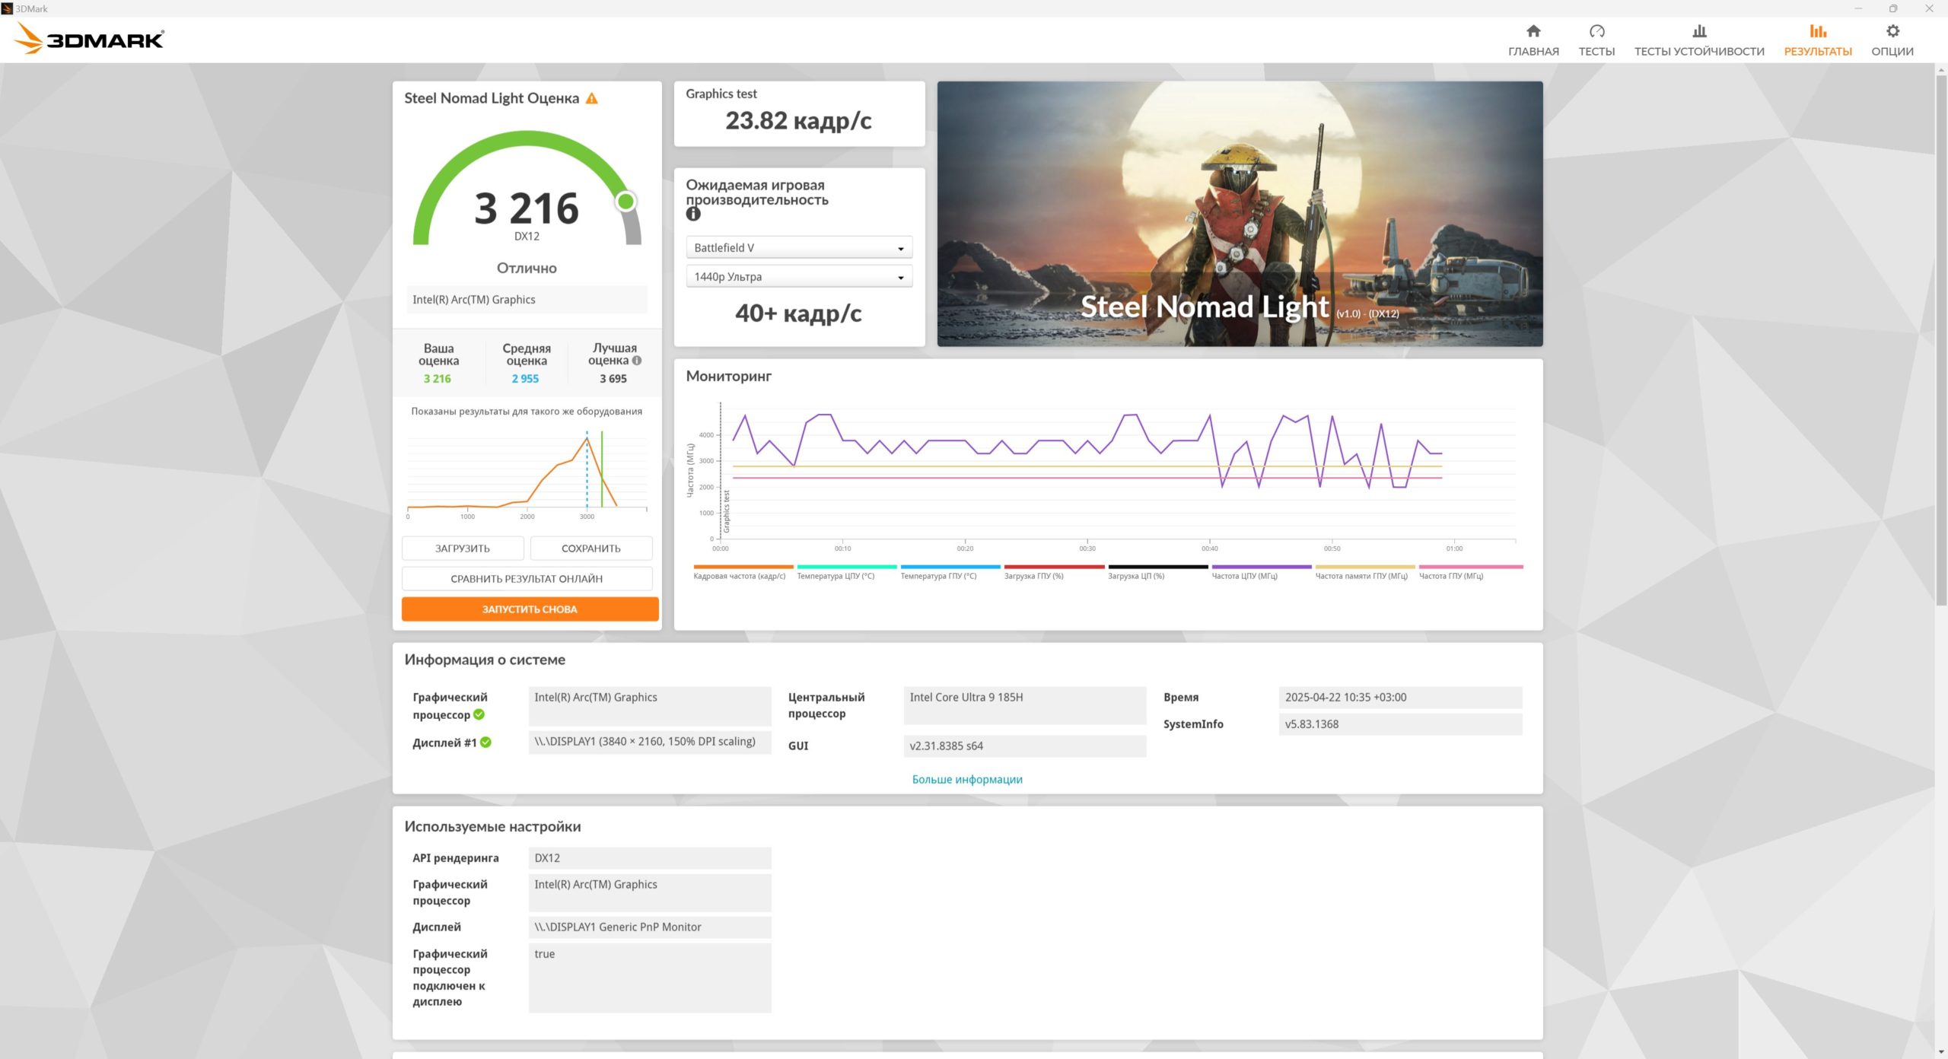Select the РЕЗУЛЬТАТЫ tab

coord(1818,40)
